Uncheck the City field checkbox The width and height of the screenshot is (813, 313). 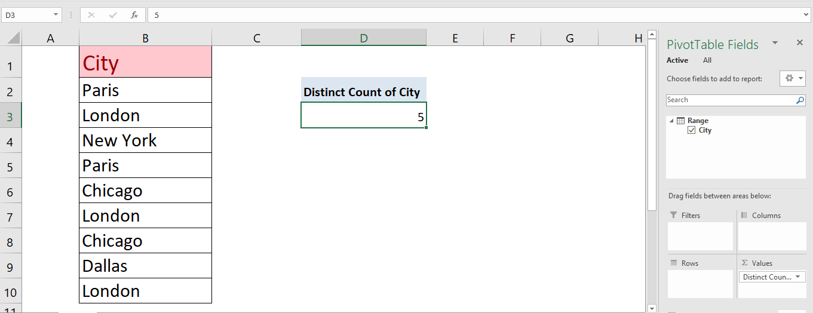(x=692, y=130)
